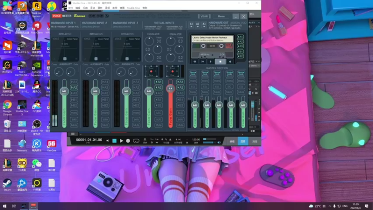The height and width of the screenshot is (210, 373).
Task: Toggle A2 on Voicemeeter AUX virtual input
Action: (180, 87)
